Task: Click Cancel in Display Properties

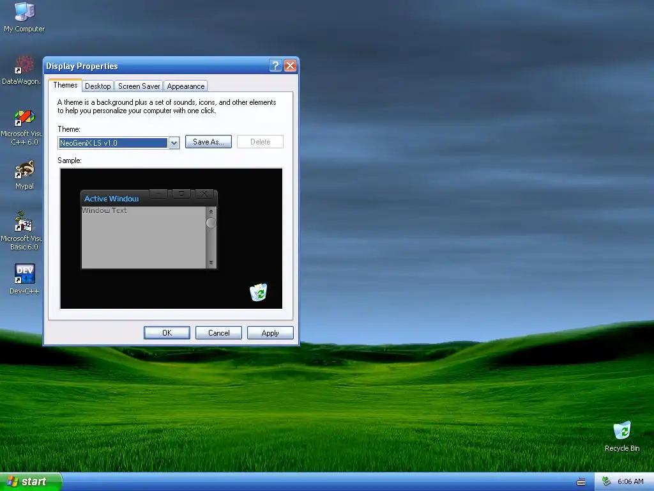Action: tap(218, 332)
